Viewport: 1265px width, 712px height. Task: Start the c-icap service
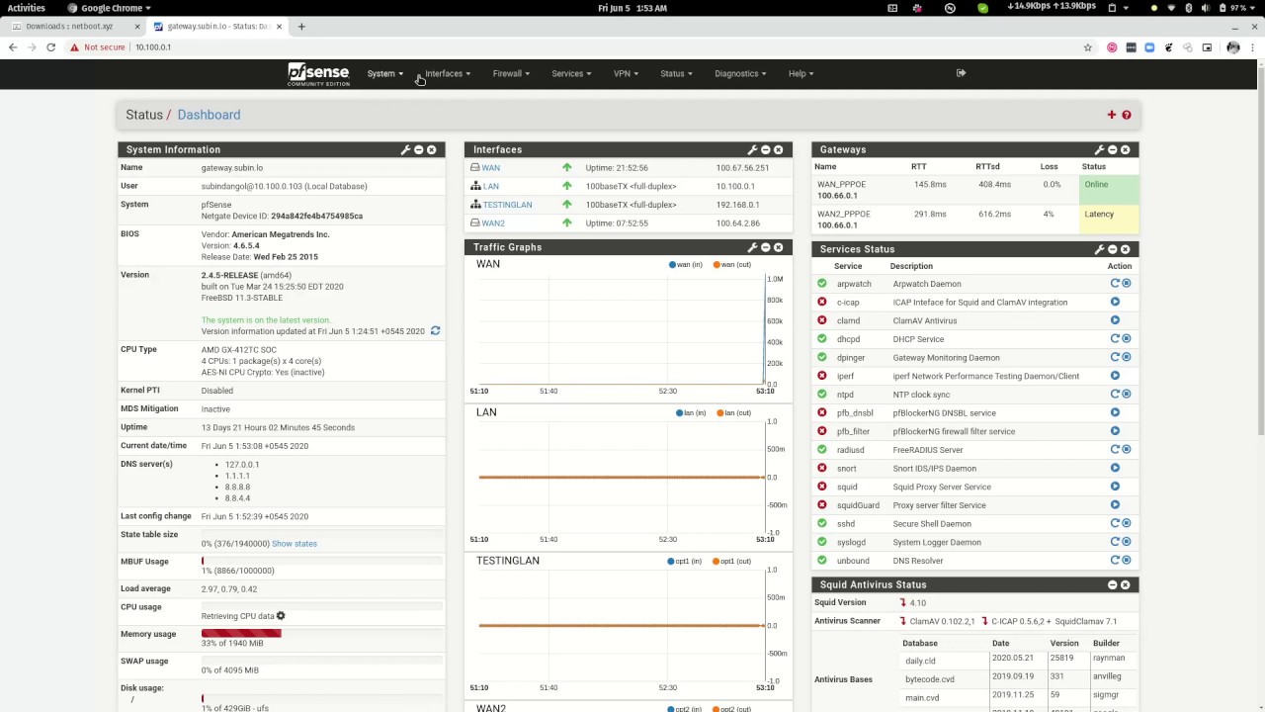coord(1115,303)
